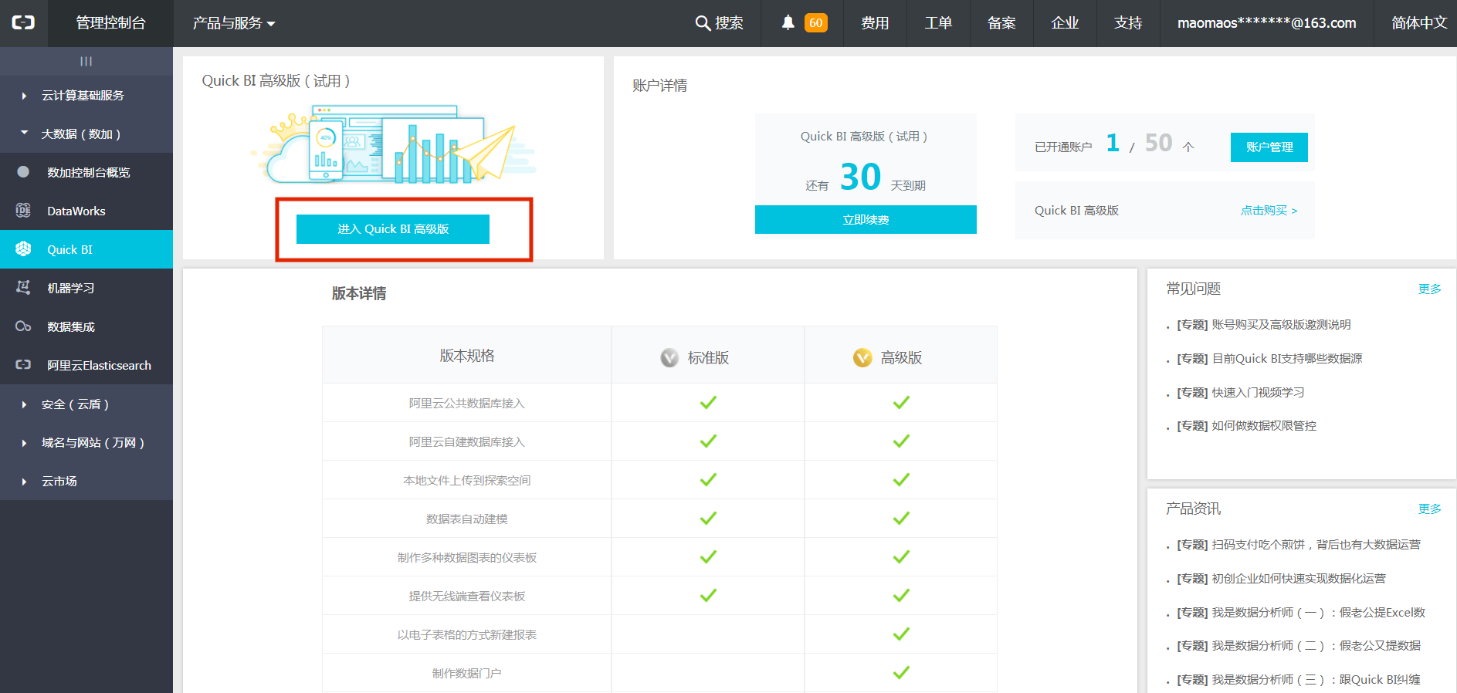Click 高级版 checkmark for 制作数据门户
Viewport: 1457px width, 693px height.
pyautogui.click(x=901, y=673)
